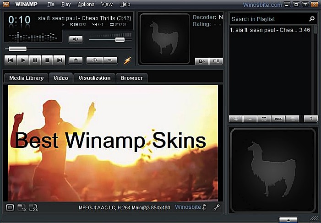This screenshot has width=321, height=223.
Task: Open the Browser tab
Action: (x=132, y=78)
